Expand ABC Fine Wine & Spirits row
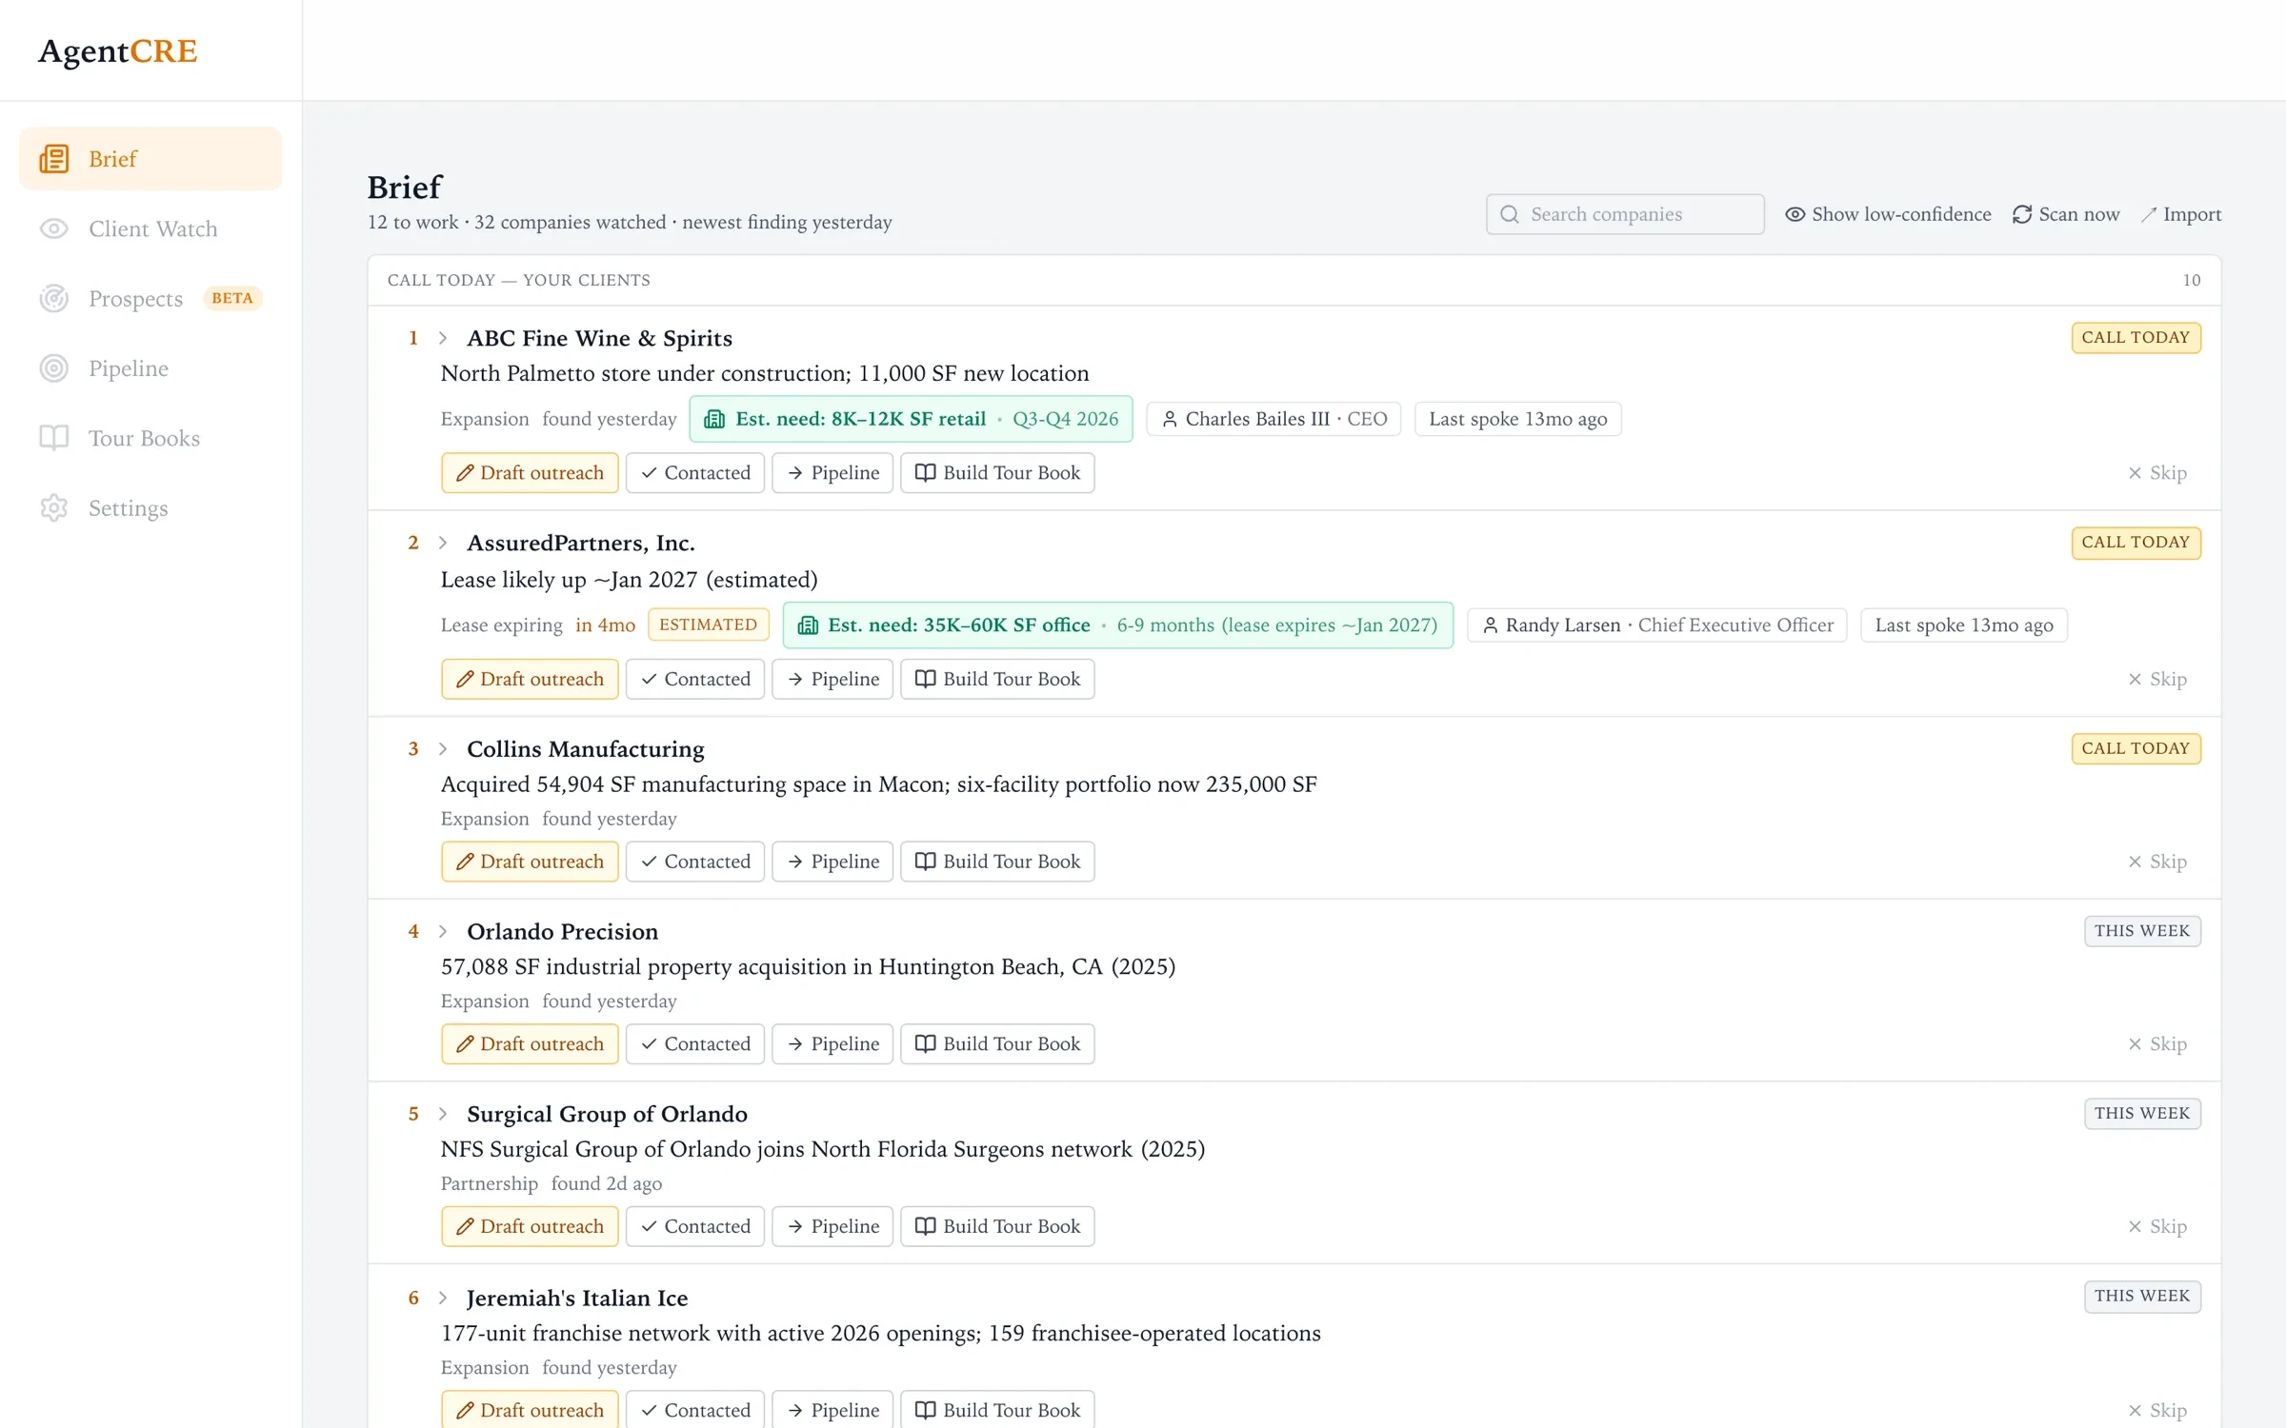The height and width of the screenshot is (1428, 2286). click(443, 338)
